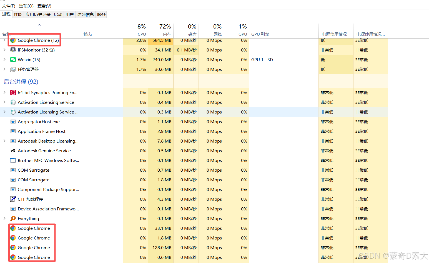
Task: Click the Chrome icon in the 0.6 MB row
Action: pyautogui.click(x=13, y=257)
